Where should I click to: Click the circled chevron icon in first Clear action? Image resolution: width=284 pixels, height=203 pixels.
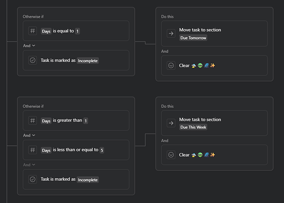click(171, 65)
